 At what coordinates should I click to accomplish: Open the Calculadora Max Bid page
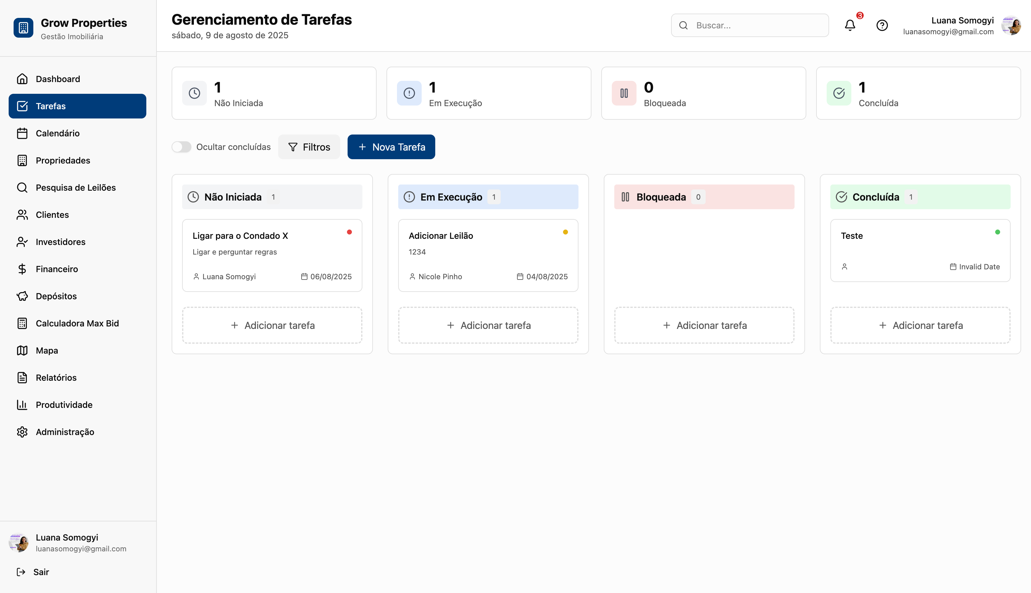(77, 323)
